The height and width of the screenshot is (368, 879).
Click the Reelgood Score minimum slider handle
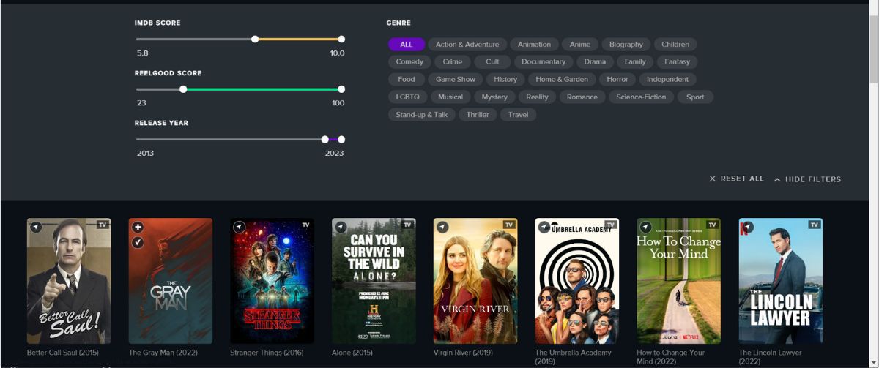click(183, 89)
